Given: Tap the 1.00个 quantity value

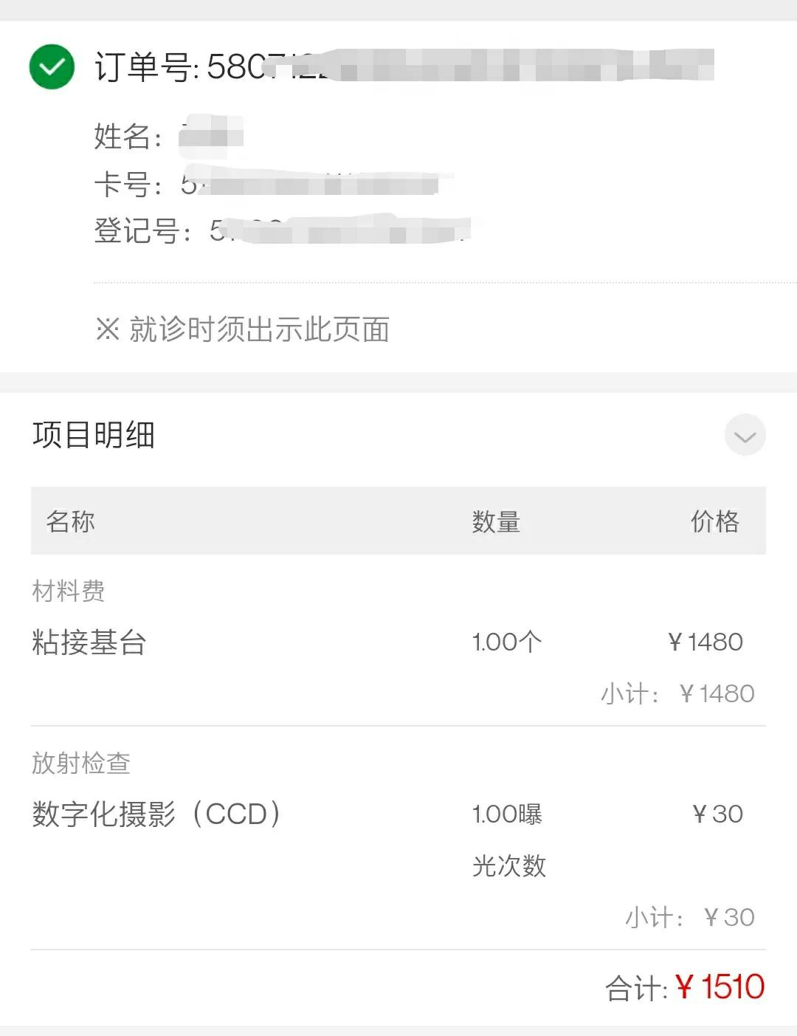Looking at the screenshot, I should tap(507, 642).
